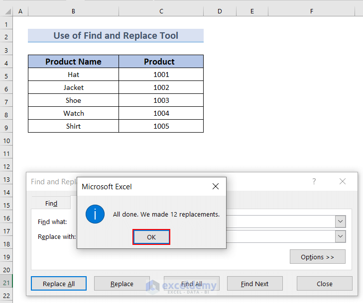The image size is (363, 303).
Task: Click the 'Find what:' label
Action: coord(52,222)
